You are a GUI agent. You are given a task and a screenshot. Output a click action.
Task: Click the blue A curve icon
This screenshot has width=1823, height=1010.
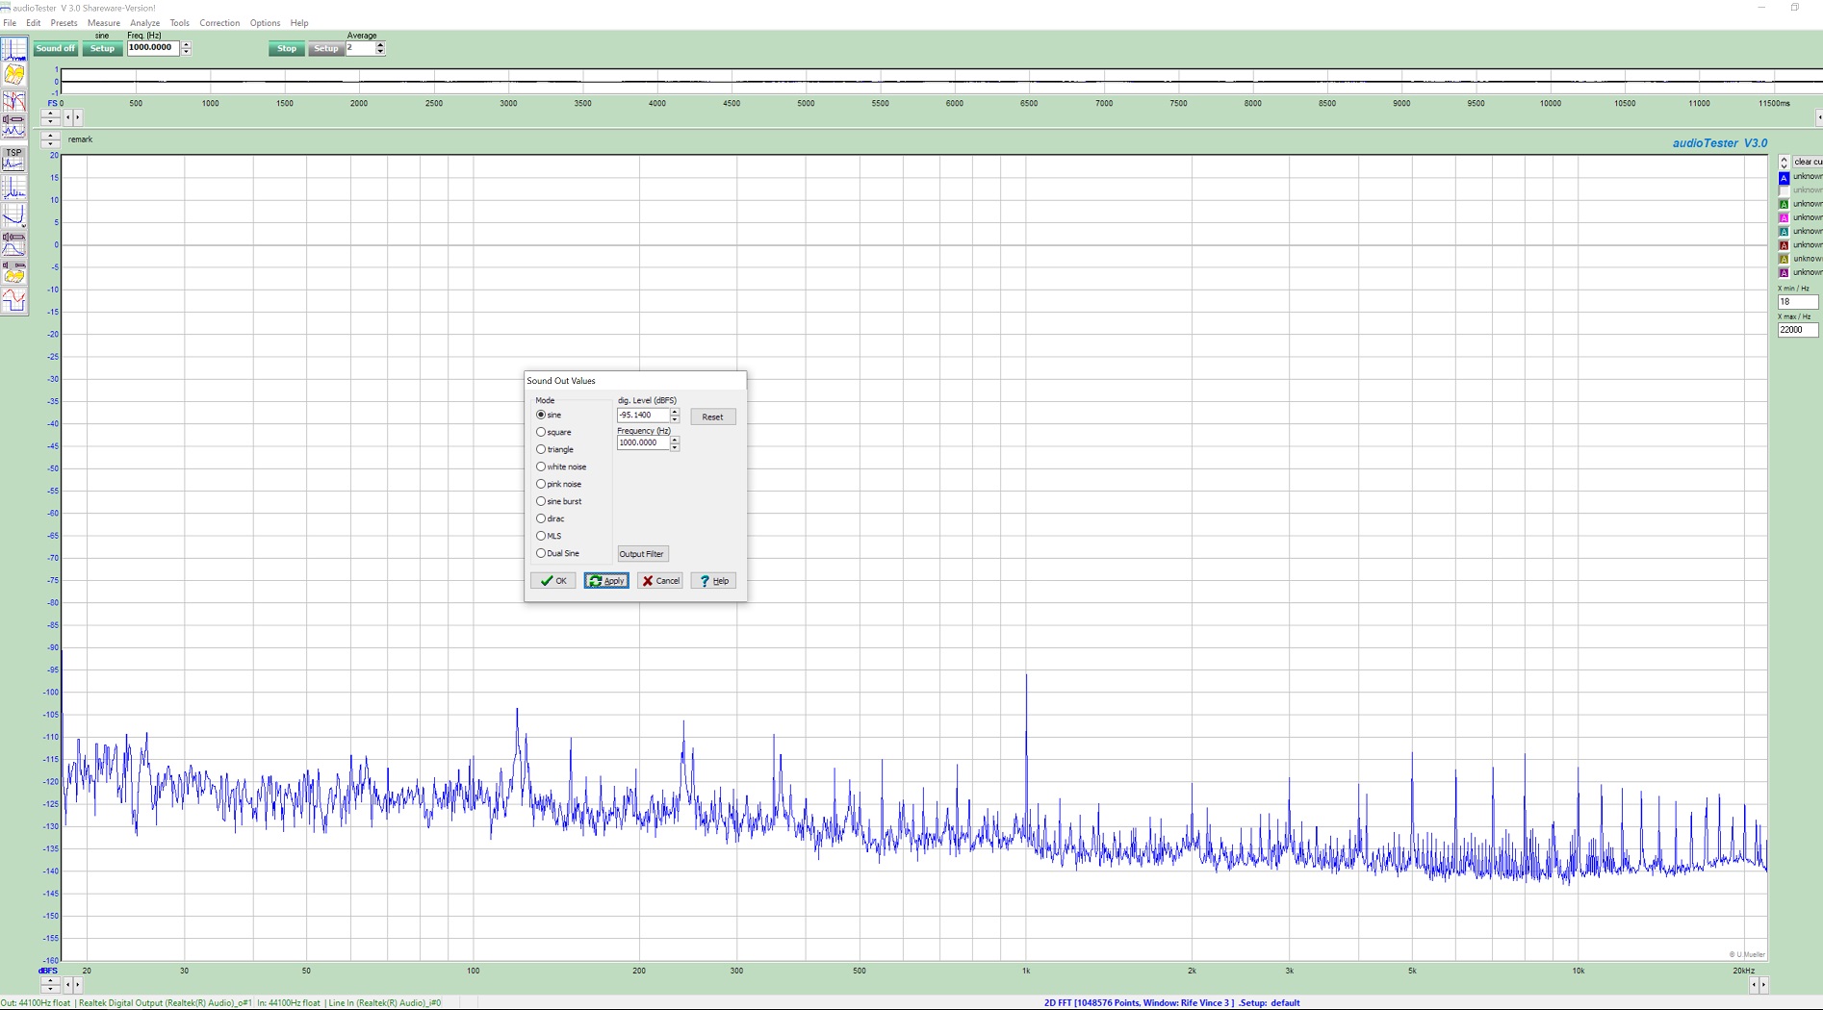click(x=1784, y=177)
